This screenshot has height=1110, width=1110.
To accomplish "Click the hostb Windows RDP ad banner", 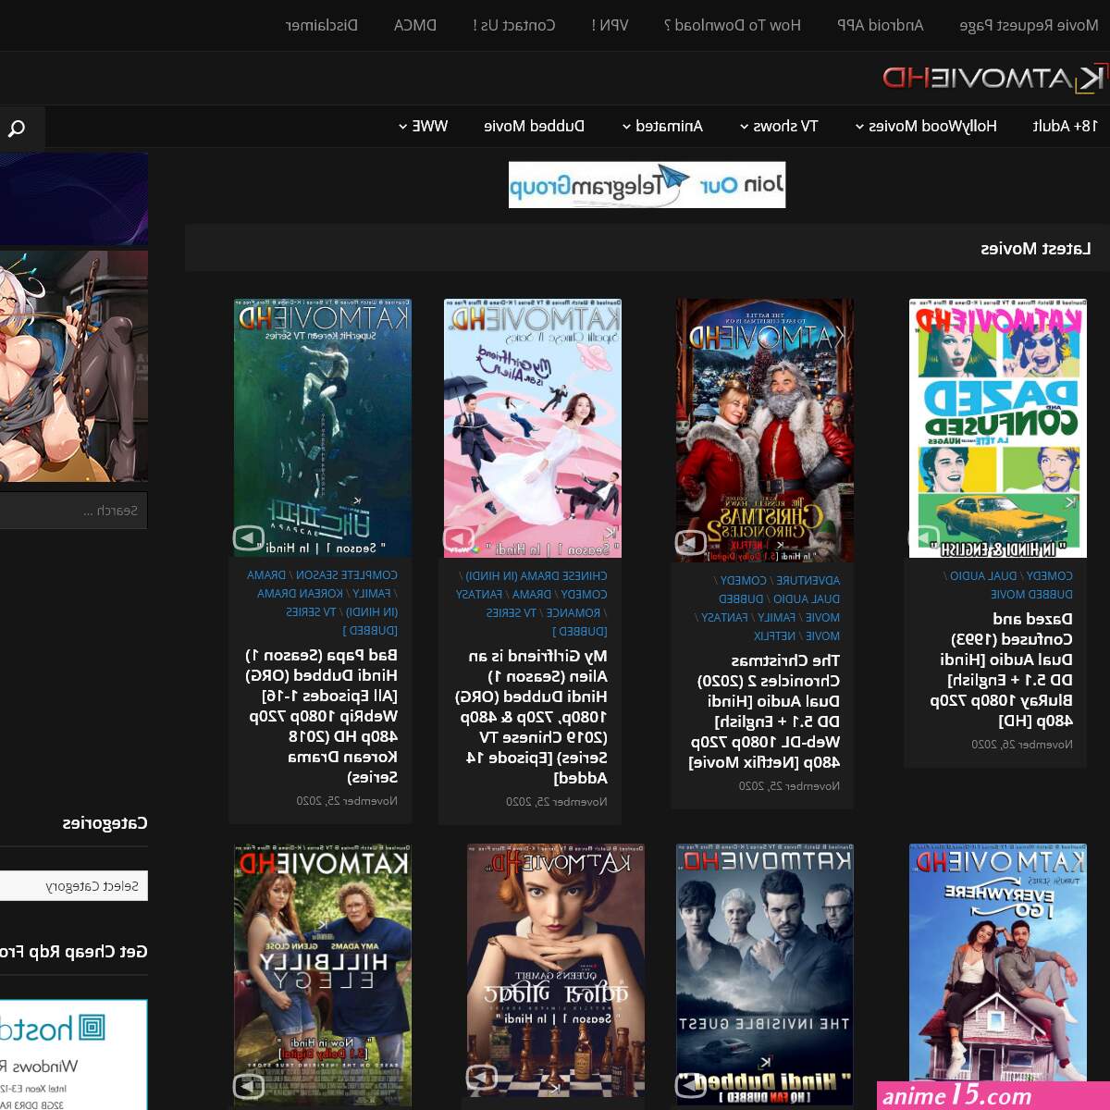I will 73,1054.
